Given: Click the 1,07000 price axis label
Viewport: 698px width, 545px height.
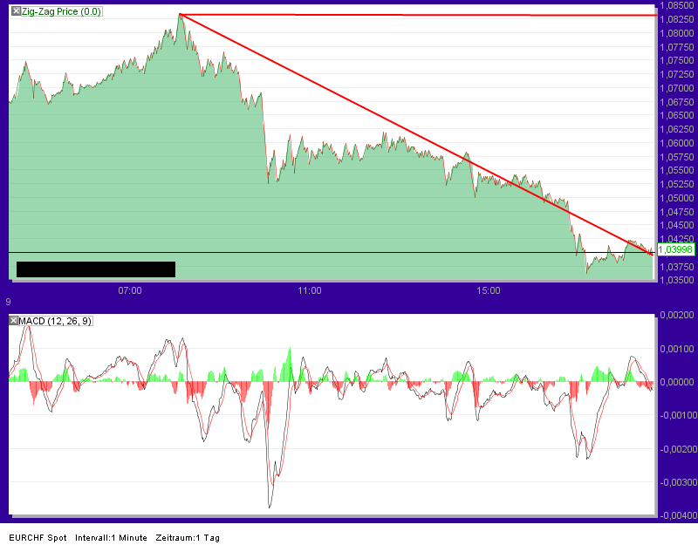Looking at the screenshot, I should tap(677, 88).
